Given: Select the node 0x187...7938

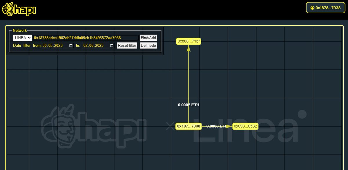Looking at the screenshot, I should [x=188, y=126].
